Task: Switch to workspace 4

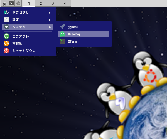Action: click(65, 4)
